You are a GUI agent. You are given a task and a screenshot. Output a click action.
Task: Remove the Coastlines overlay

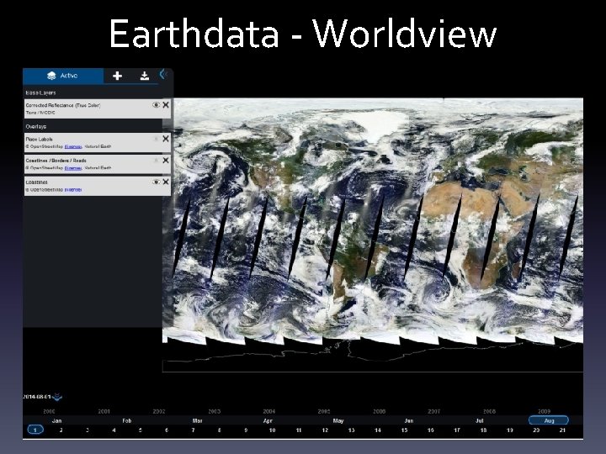coord(166,182)
